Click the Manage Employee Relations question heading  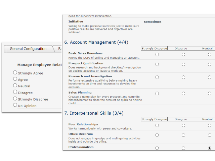coord(40,65)
